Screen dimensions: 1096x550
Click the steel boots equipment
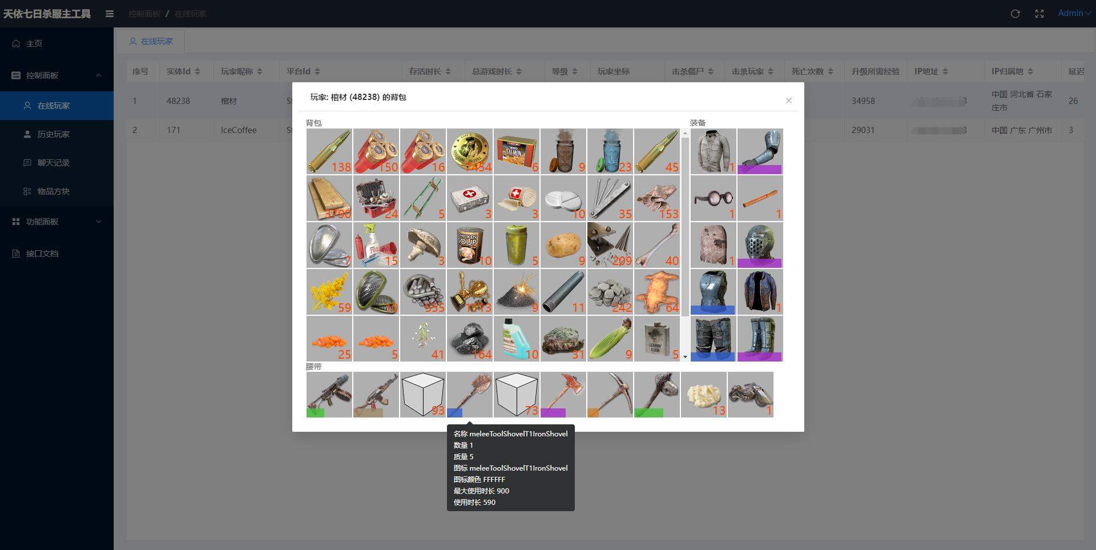click(x=760, y=339)
